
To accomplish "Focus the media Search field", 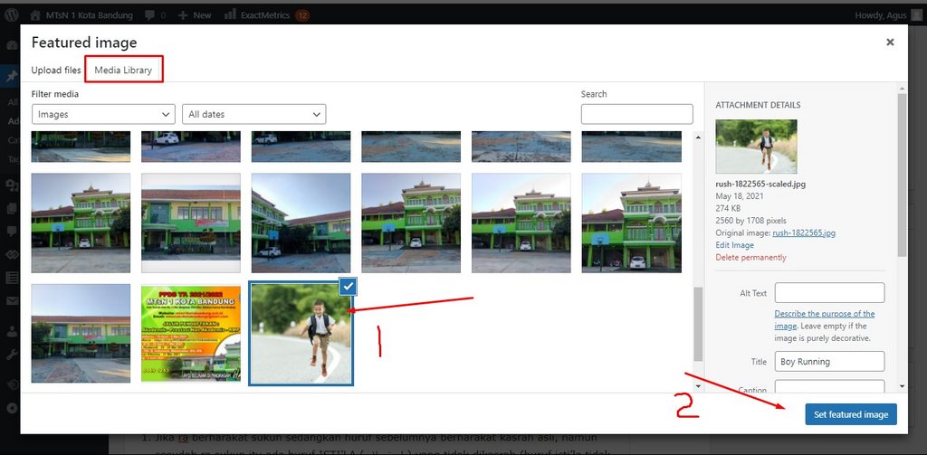I will (636, 114).
